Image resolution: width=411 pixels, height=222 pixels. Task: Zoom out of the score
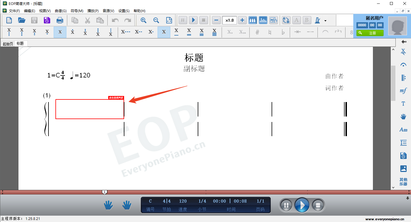pos(156,20)
